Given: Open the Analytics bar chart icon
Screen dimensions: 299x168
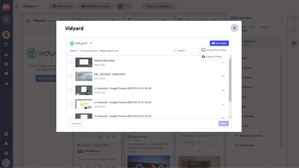Looking at the screenshot, I should tap(6, 83).
